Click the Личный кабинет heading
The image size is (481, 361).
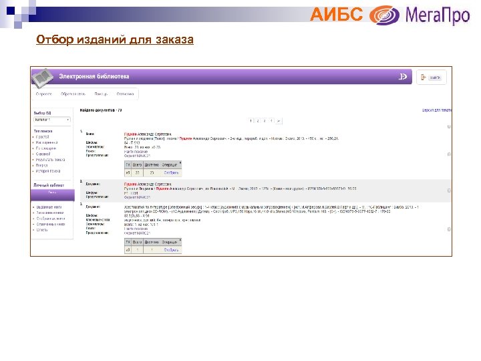pyautogui.click(x=49, y=185)
